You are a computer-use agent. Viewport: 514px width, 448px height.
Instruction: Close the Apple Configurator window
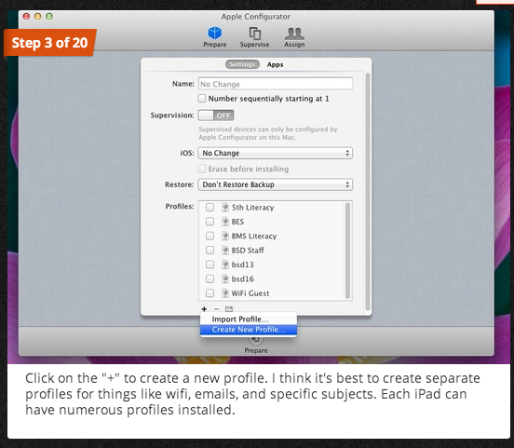pyautogui.click(x=27, y=16)
